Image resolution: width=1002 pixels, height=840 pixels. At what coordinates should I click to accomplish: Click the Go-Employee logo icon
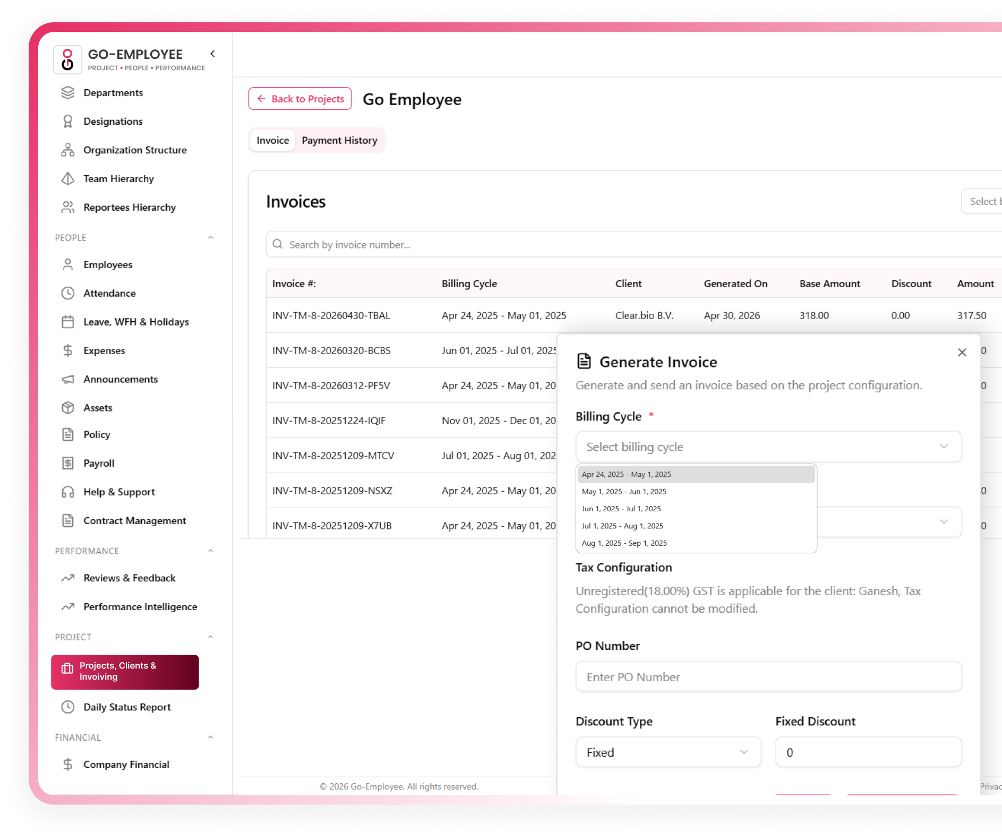point(67,59)
